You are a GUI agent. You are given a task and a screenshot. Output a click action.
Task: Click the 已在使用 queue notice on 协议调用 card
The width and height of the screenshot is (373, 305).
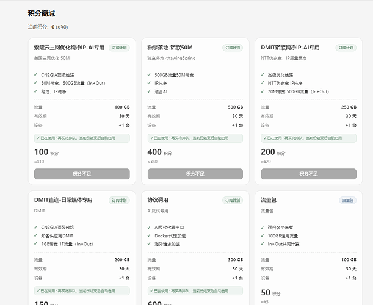pyautogui.click(x=195, y=291)
